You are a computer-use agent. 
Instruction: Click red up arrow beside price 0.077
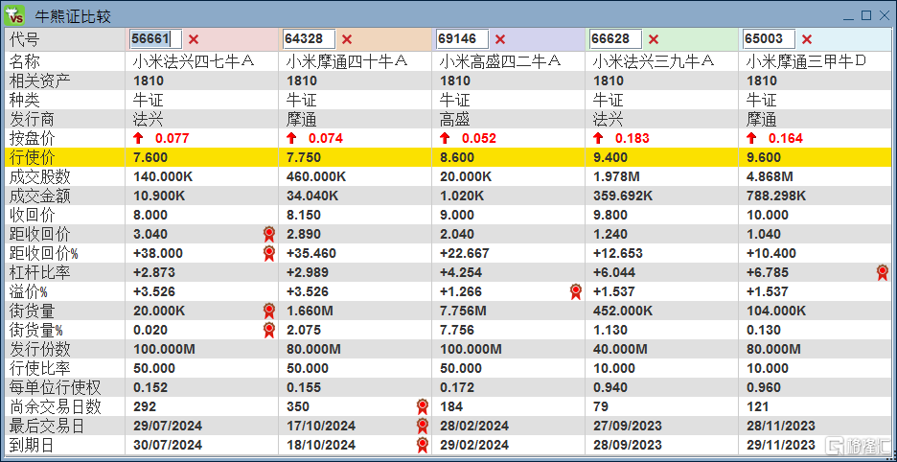coord(138,138)
